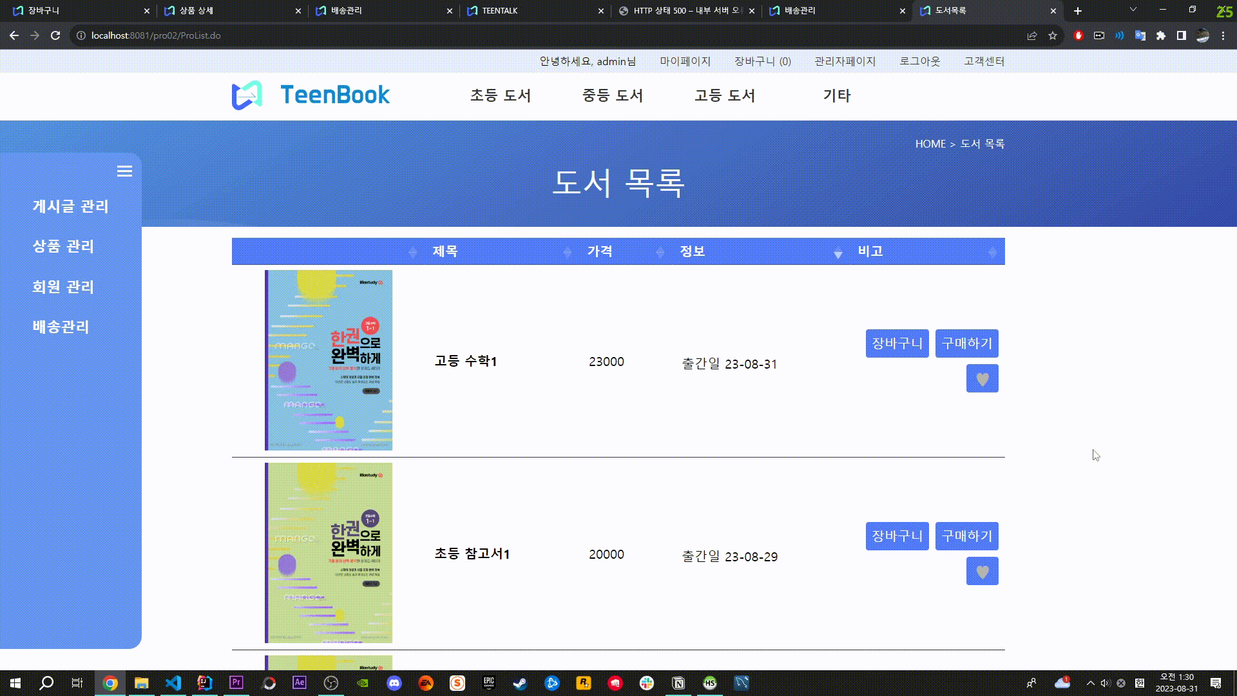Click the 로그아웃 link in the top bar
The width and height of the screenshot is (1237, 696).
tap(919, 61)
